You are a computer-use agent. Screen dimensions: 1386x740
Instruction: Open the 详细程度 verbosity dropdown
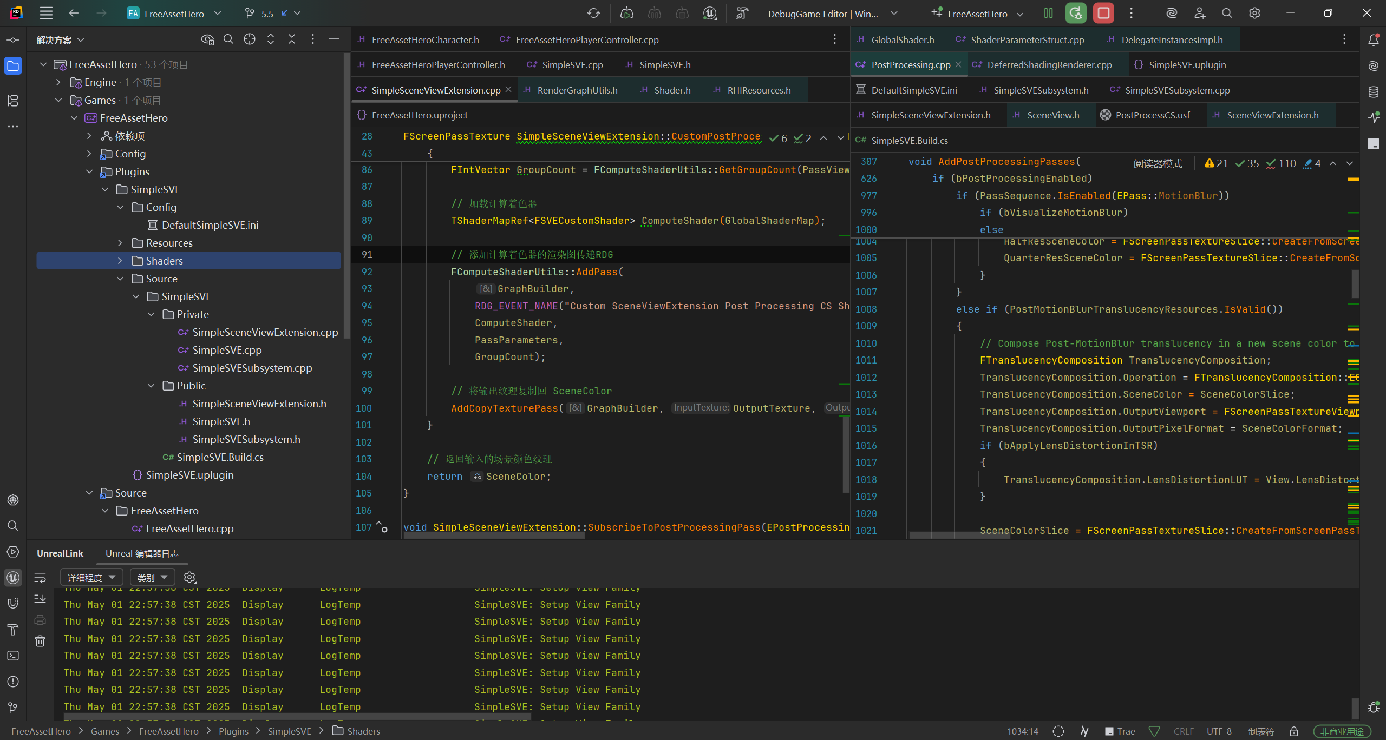click(91, 578)
